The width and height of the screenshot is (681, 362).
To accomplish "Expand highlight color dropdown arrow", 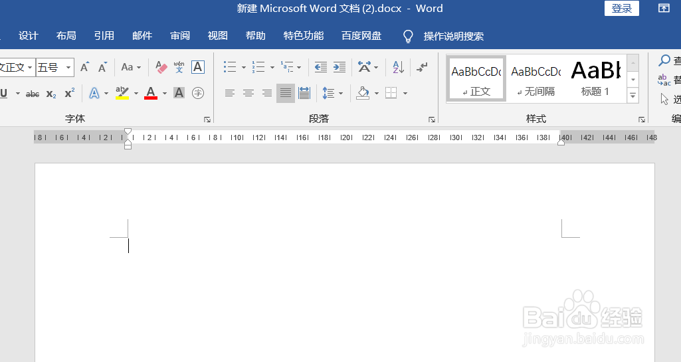I will (136, 93).
